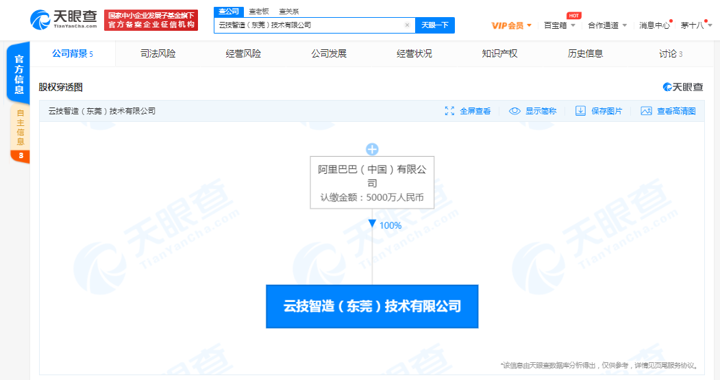720x380 pixels.
Task: Select the 查关系 search tab
Action: (288, 12)
